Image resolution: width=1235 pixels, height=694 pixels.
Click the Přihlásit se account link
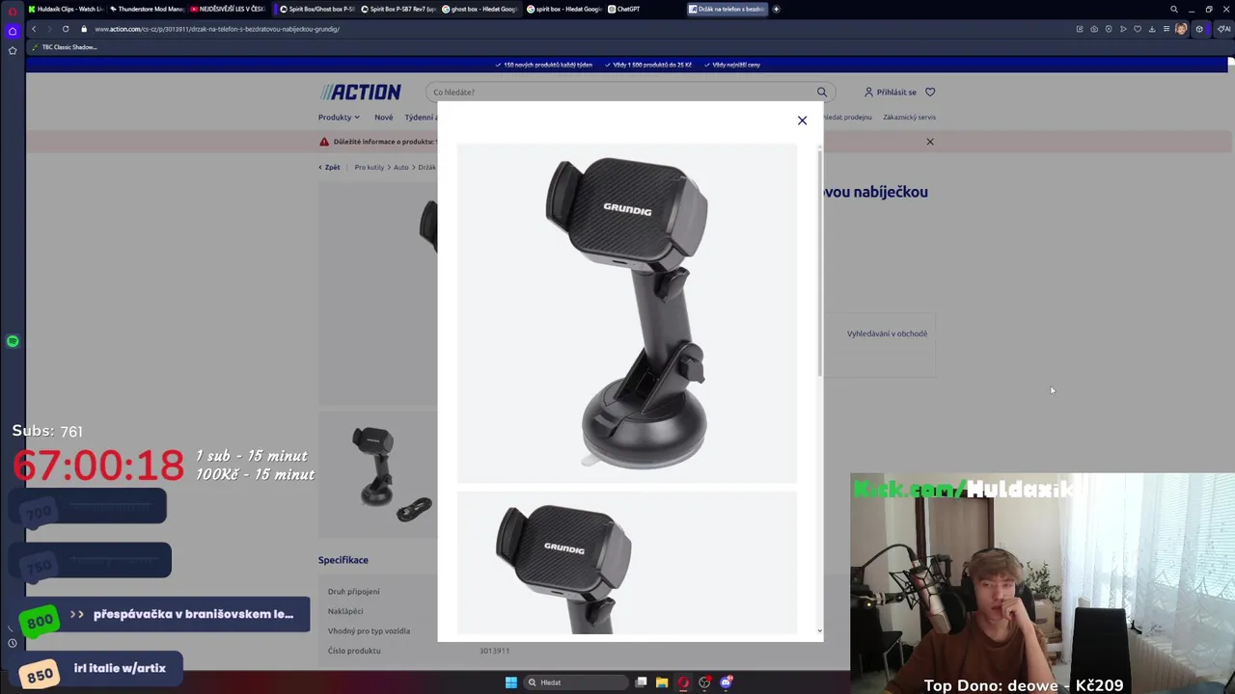(891, 92)
